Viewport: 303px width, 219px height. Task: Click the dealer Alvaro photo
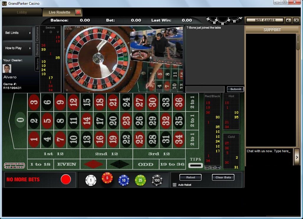[7, 69]
